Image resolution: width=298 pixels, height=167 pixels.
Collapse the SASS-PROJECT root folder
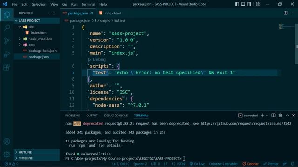pyautogui.click(x=36, y=20)
